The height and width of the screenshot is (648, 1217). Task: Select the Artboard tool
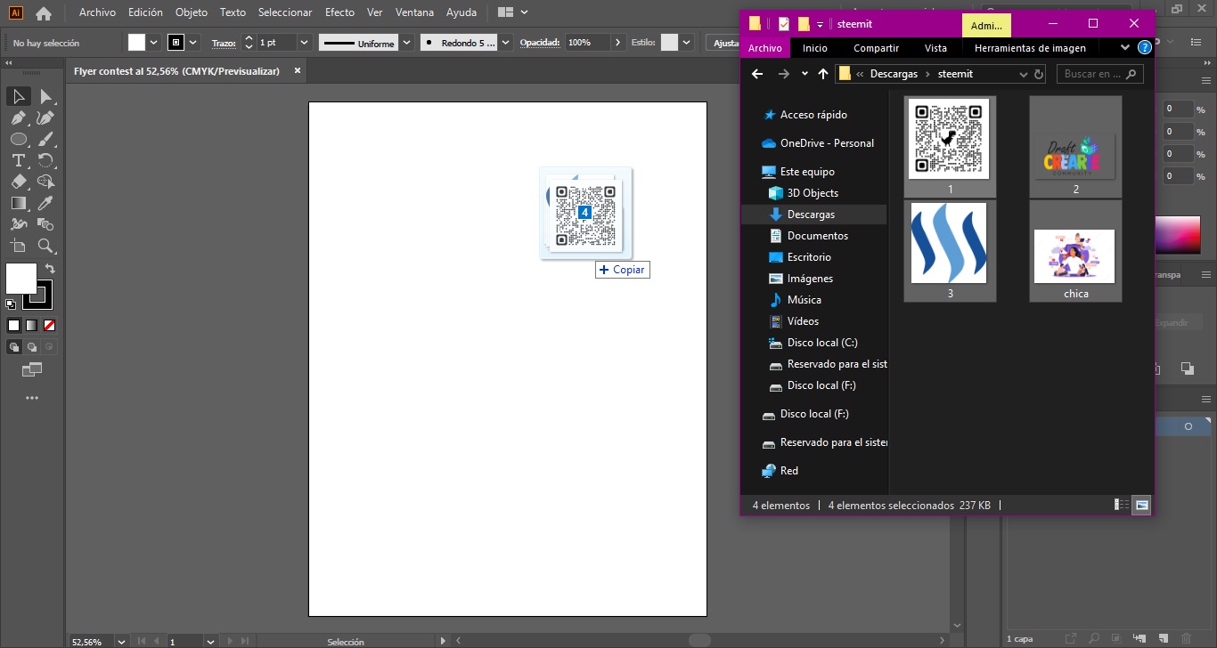(19, 246)
